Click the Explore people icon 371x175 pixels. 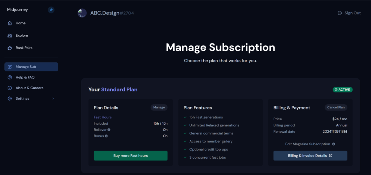click(x=10, y=36)
